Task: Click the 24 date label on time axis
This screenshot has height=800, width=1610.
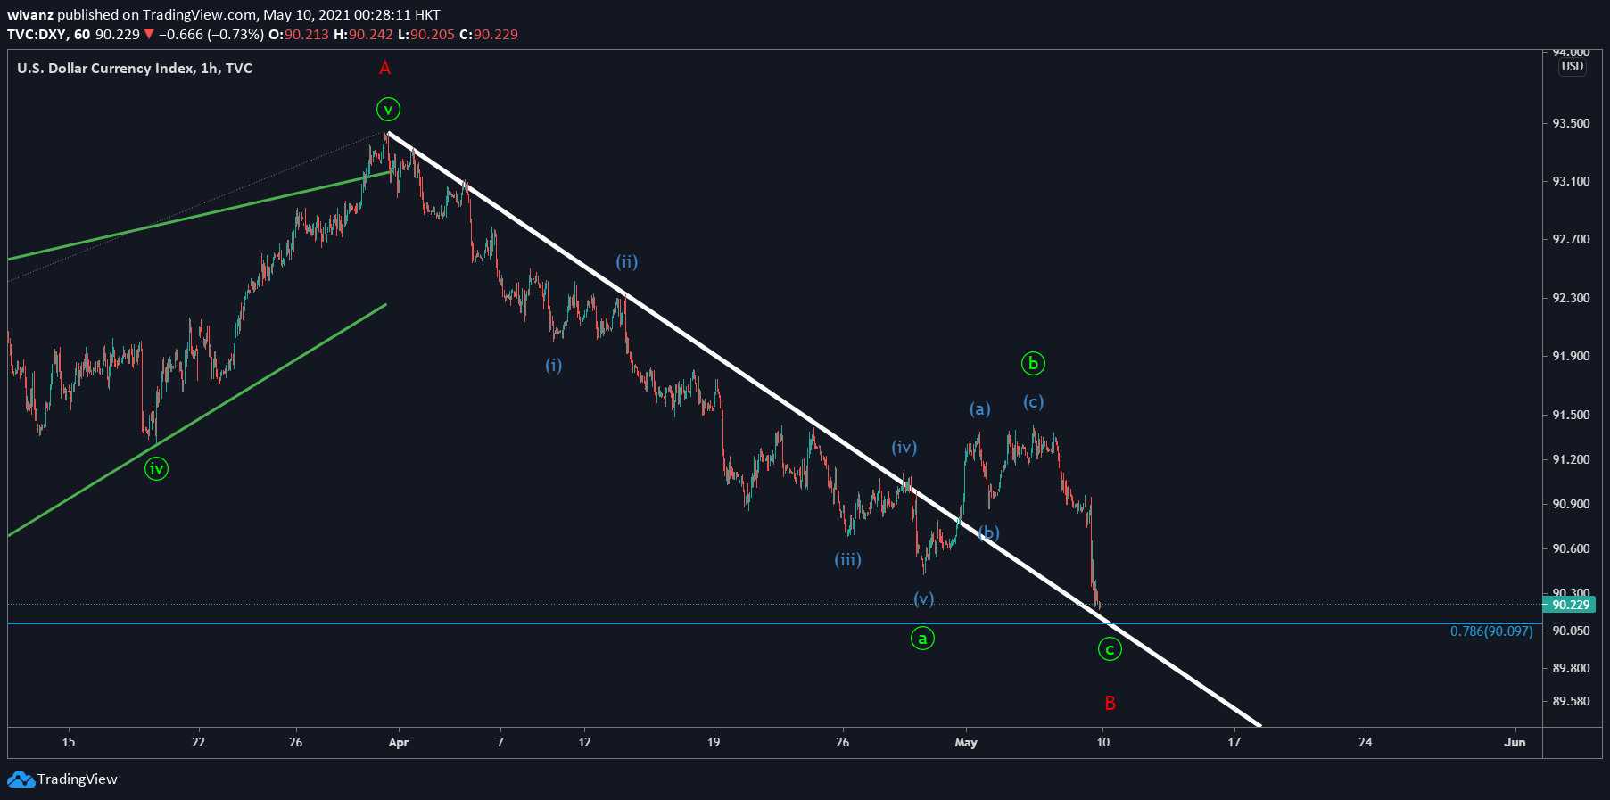Action: (x=1365, y=742)
